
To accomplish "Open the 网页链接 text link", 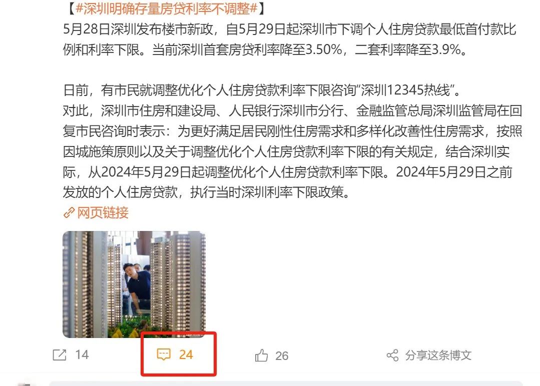I will pyautogui.click(x=103, y=213).
